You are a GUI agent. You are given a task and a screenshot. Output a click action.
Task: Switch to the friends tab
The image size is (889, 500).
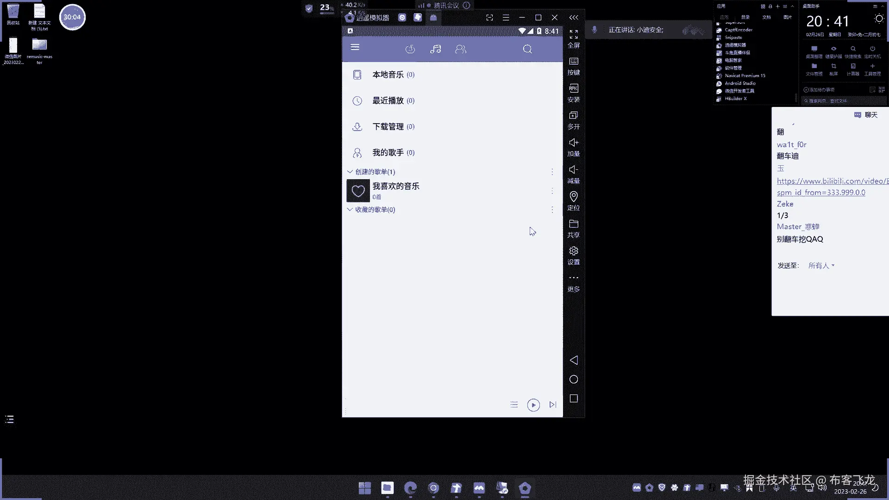coord(460,49)
